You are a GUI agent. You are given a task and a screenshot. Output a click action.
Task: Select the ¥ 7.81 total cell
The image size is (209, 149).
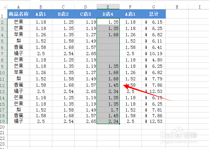pos(154,110)
